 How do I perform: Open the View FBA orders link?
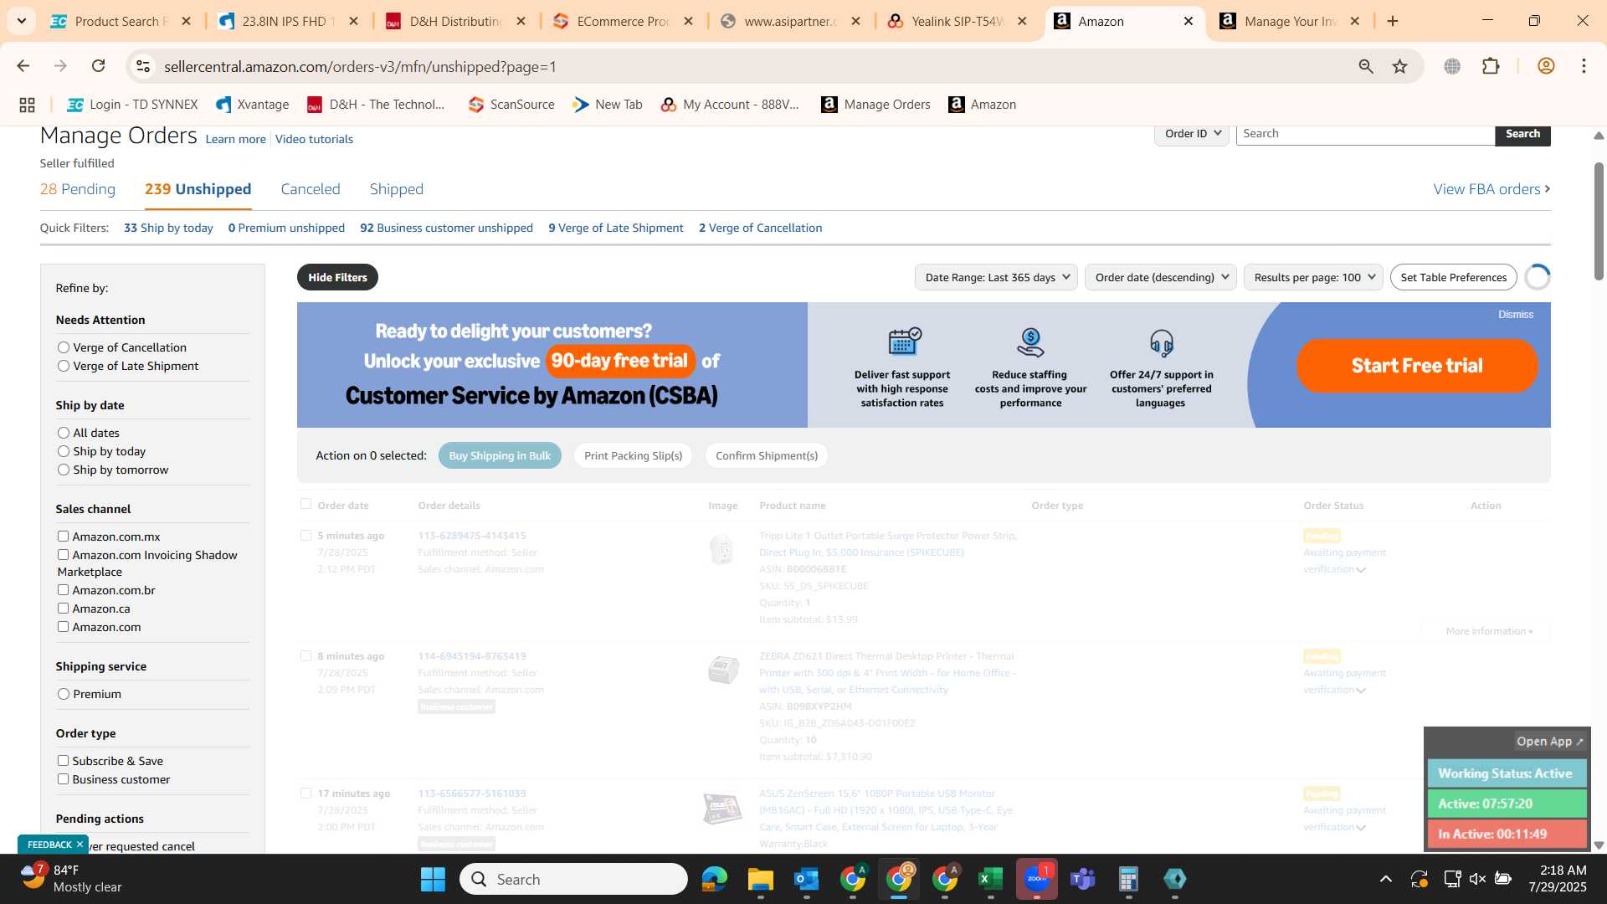tap(1492, 189)
